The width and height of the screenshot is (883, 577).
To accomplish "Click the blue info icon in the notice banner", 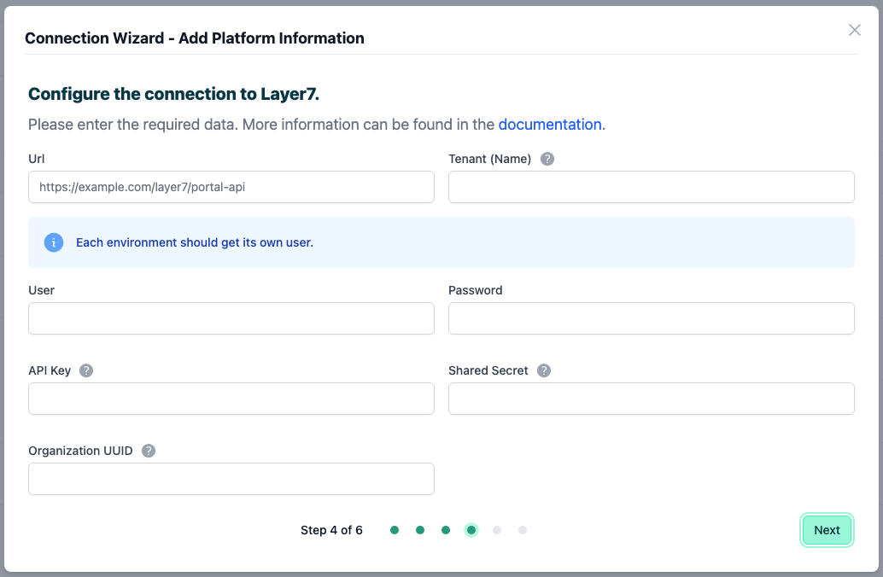I will click(x=53, y=242).
